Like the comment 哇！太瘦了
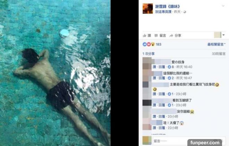Screen dimensions: 229x146 click(154, 128)
